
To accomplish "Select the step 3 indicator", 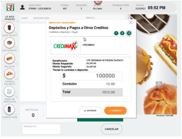I will (129, 33).
